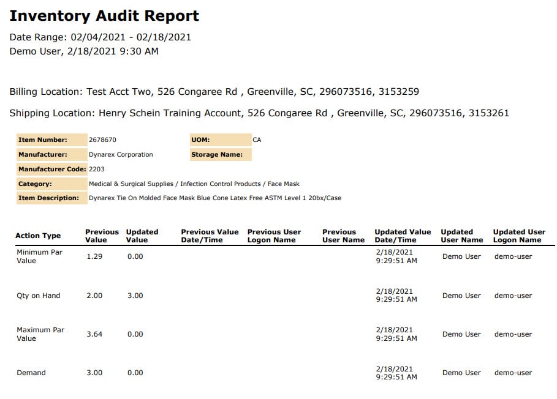Click the Qty on Hand row label
The image size is (557, 399).
[38, 296]
